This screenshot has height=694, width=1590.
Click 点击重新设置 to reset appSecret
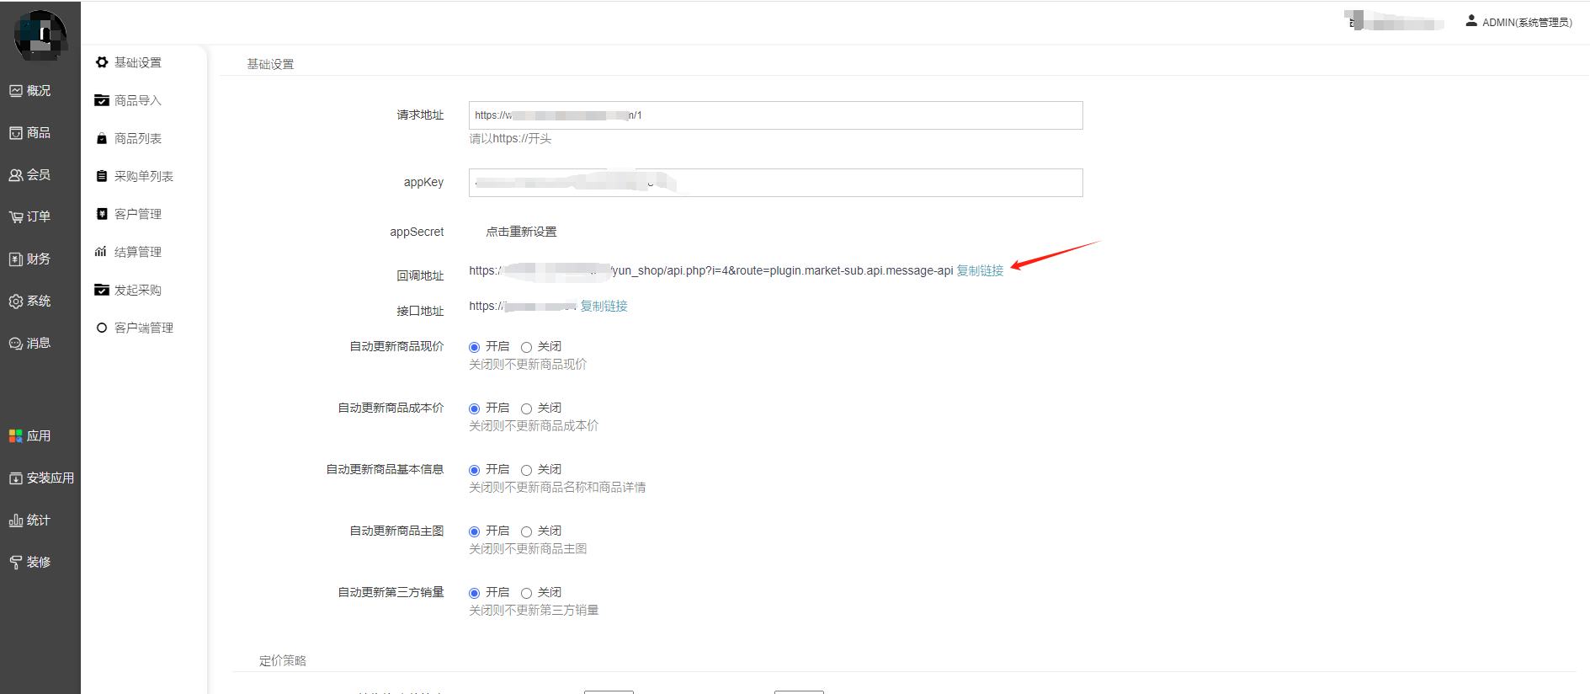(521, 232)
